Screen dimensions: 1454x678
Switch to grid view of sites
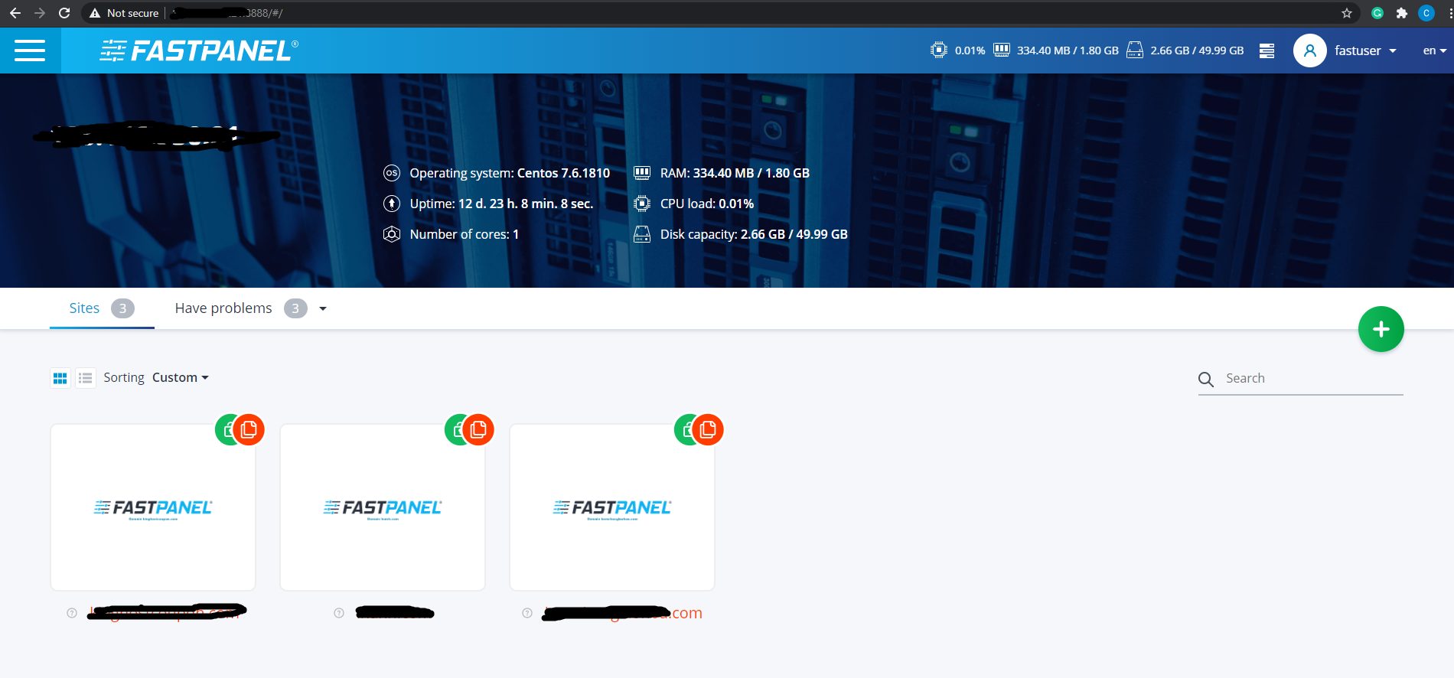pyautogui.click(x=60, y=378)
